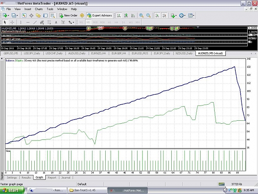Click the zoom in magnifier icon
Viewport: 258px width, 194px height.
tap(141, 15)
